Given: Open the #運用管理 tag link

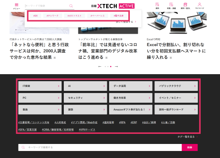Looking at the screenshot, I should (108, 122).
